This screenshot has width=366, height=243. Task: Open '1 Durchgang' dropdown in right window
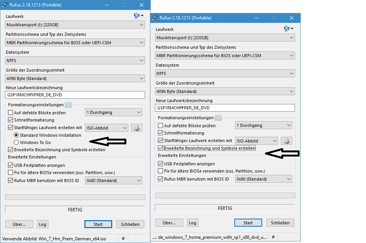click(264, 125)
